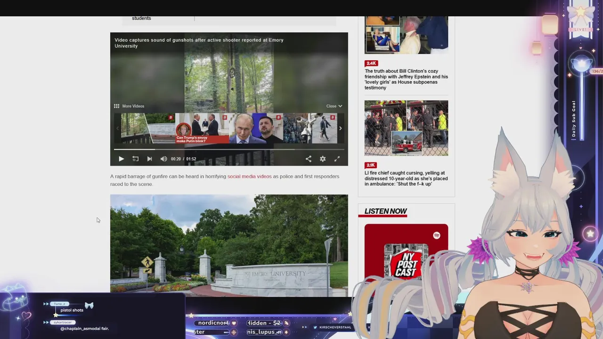Close the More Videos carousel
The image size is (603, 339).
(x=334, y=106)
